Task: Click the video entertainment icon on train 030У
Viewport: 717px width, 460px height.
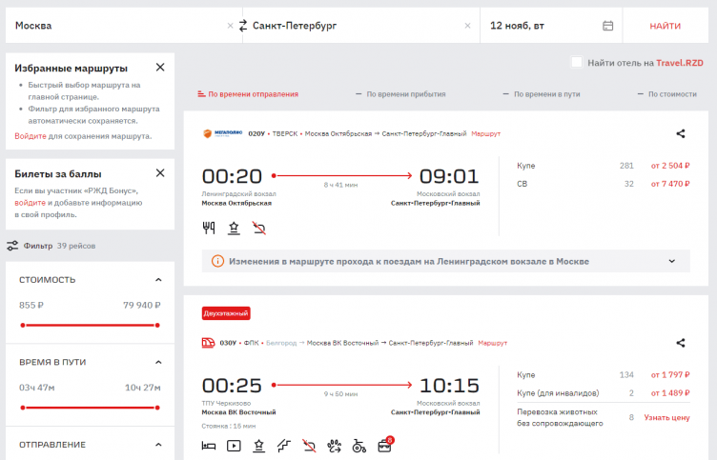Action: pos(234,445)
